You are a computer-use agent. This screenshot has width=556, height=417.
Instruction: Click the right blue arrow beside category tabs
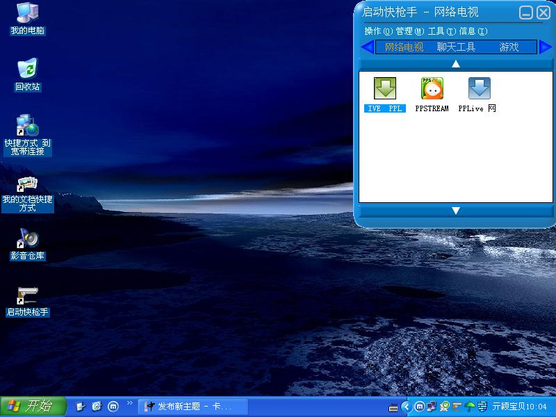[545, 47]
